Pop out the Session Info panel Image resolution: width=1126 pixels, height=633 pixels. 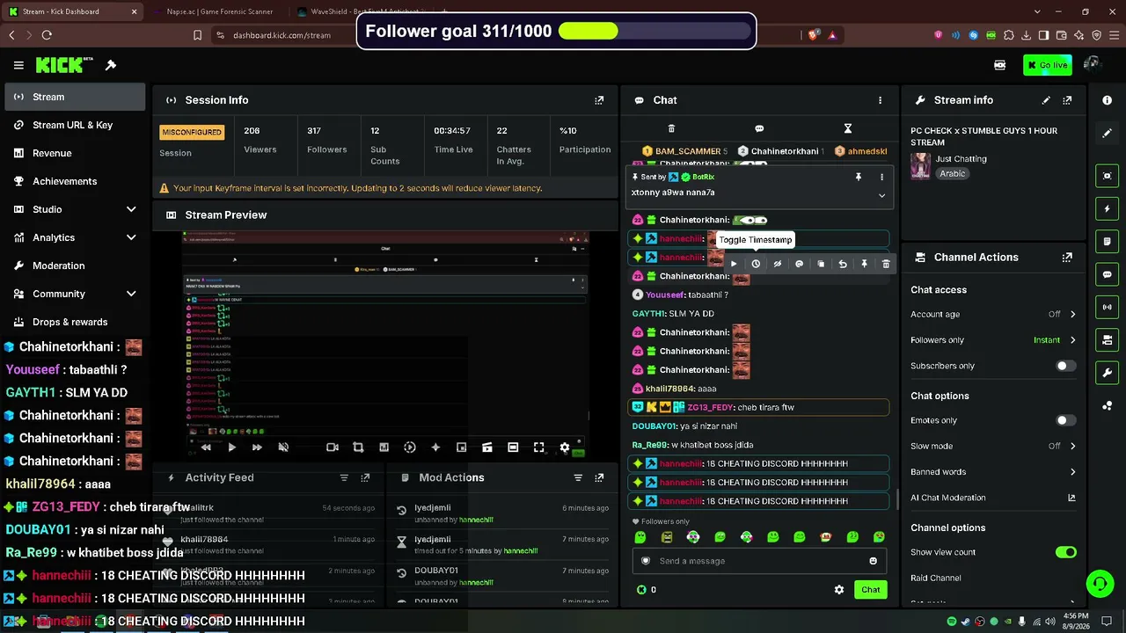[x=599, y=100]
